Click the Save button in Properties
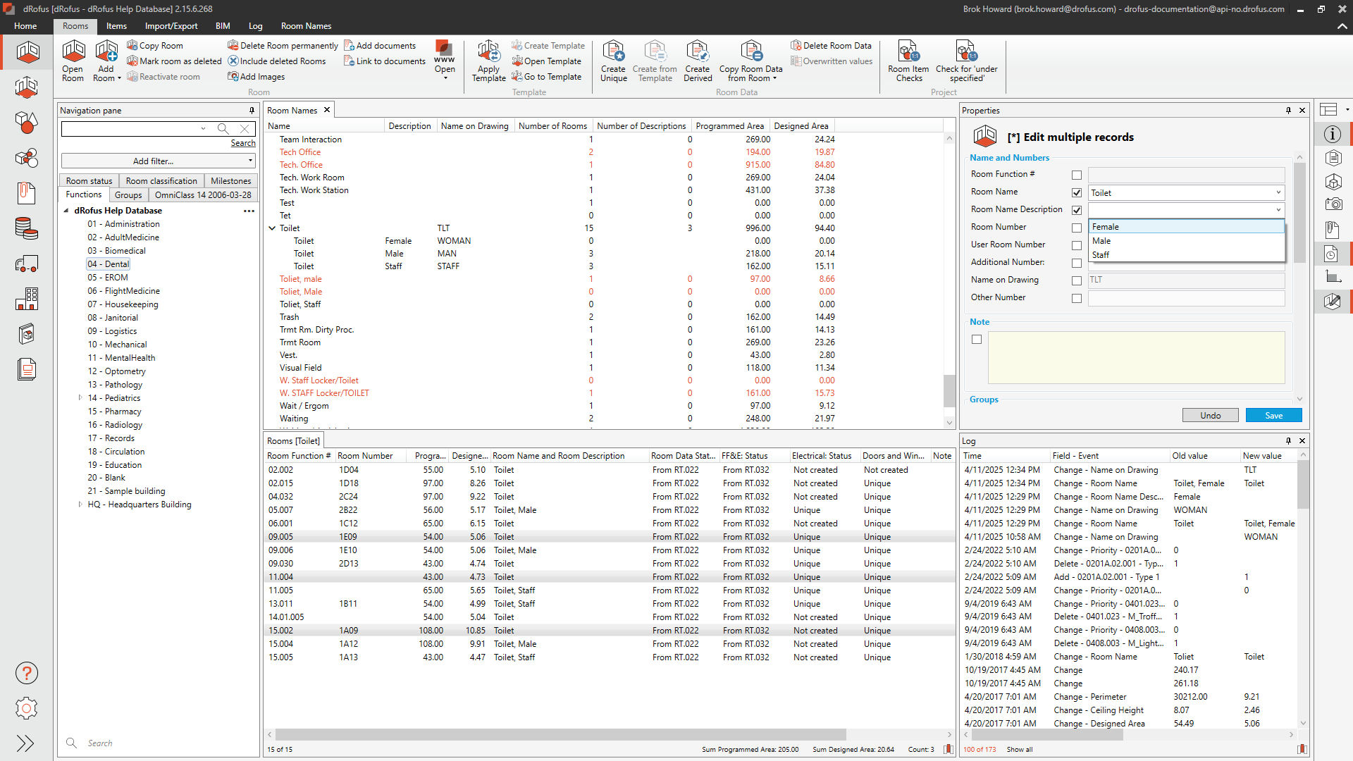The width and height of the screenshot is (1353, 761). click(x=1273, y=416)
